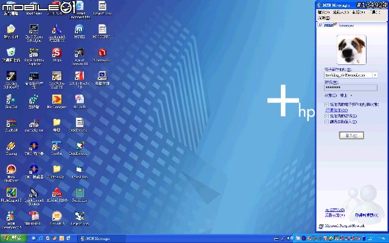
Task: Launch the Winamp desktop shortcut
Action: [11, 148]
